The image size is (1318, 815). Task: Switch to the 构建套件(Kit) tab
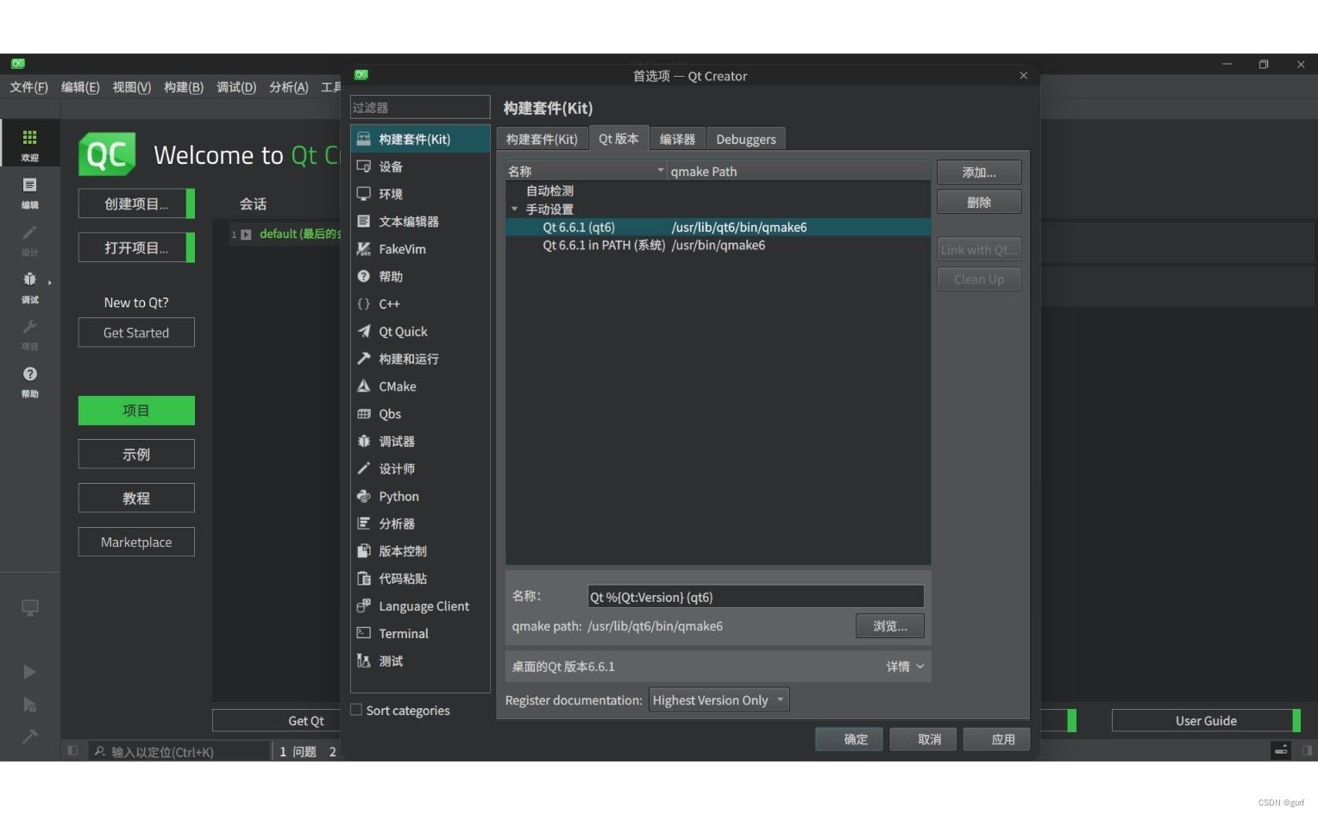542,139
